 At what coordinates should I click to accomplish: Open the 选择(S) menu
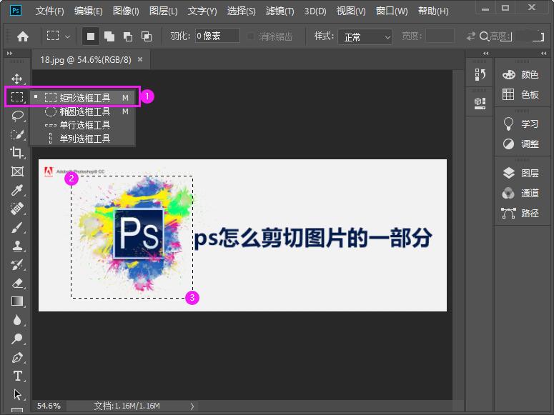[241, 11]
